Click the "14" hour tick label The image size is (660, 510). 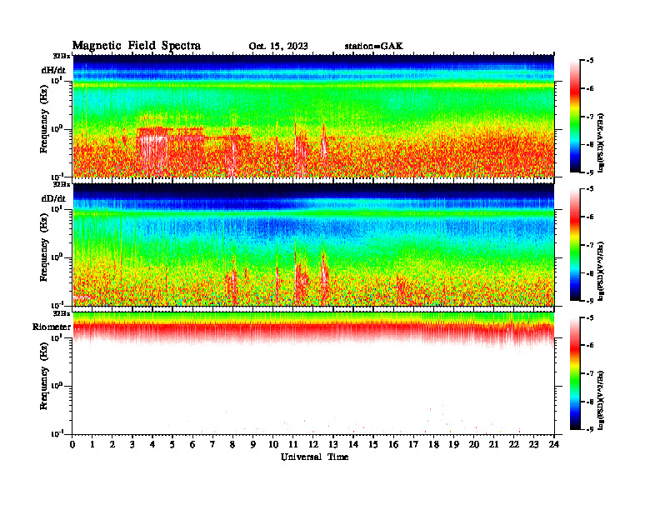[x=353, y=445]
